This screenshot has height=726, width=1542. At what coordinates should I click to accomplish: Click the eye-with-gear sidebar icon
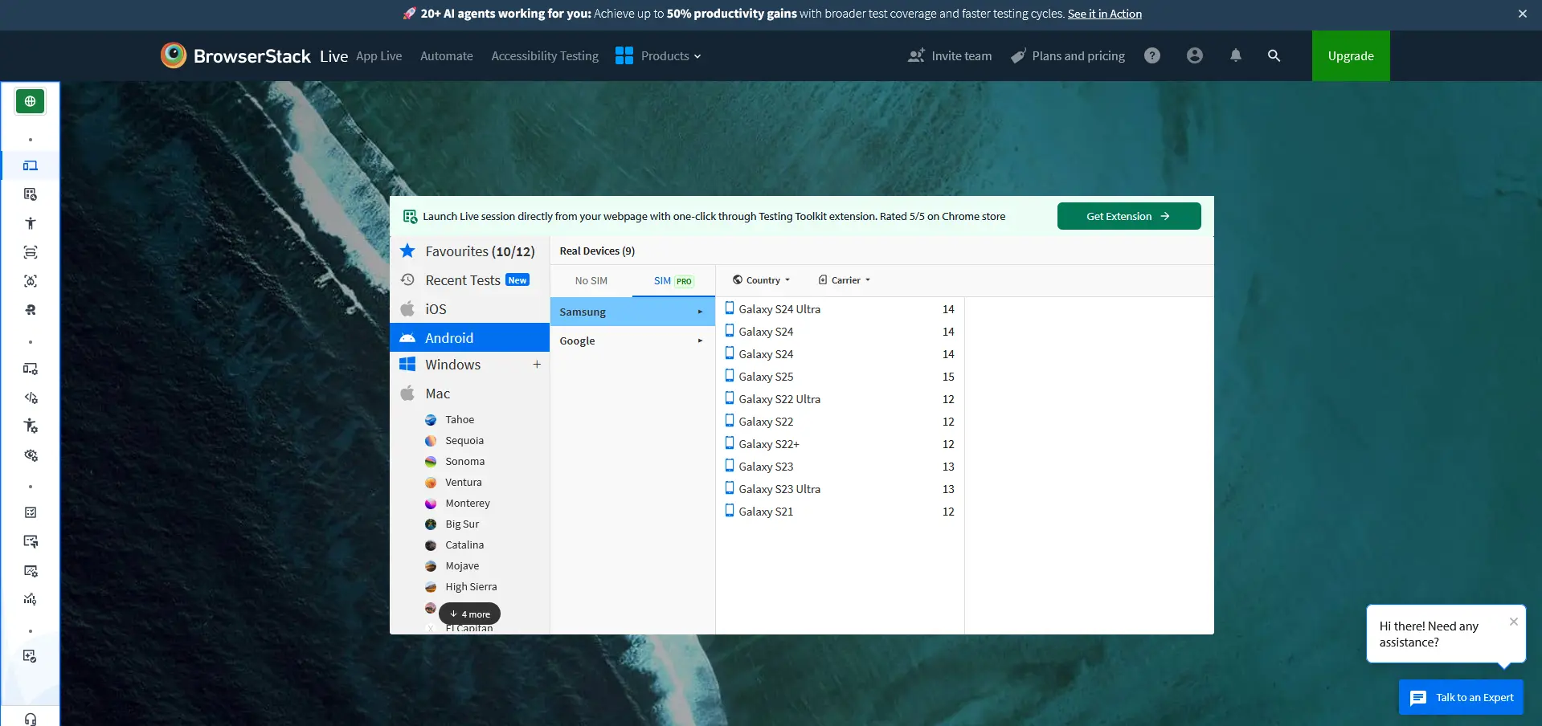tap(31, 455)
